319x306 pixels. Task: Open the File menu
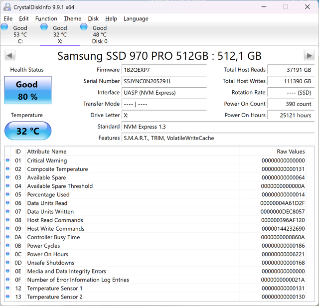pyautogui.click(x=8, y=18)
